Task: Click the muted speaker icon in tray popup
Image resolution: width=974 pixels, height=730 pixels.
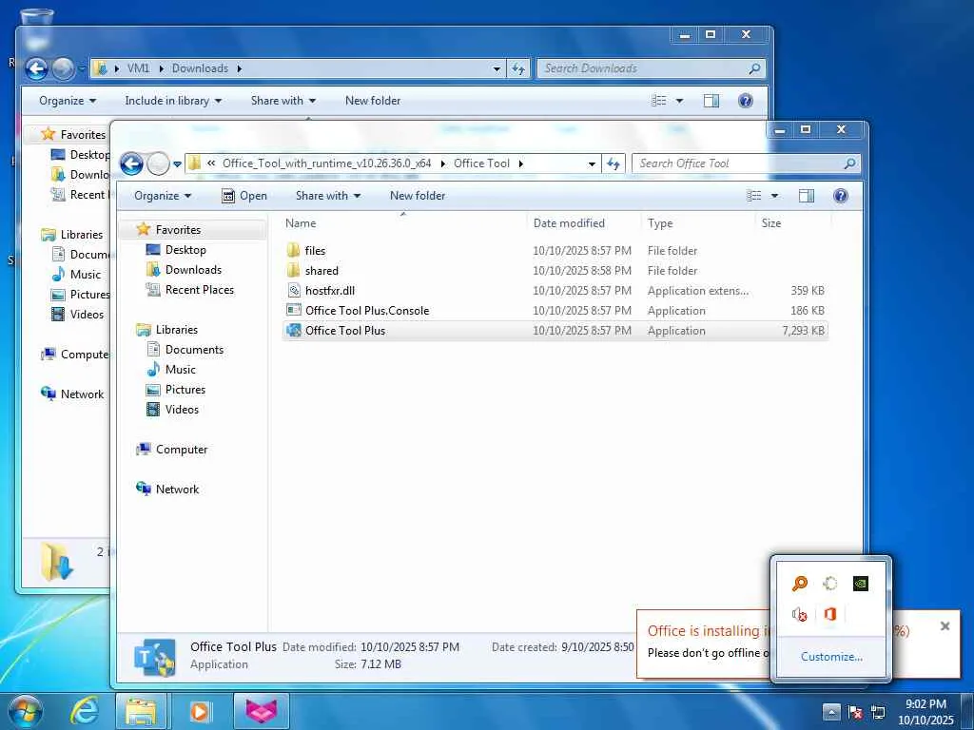Action: [799, 615]
